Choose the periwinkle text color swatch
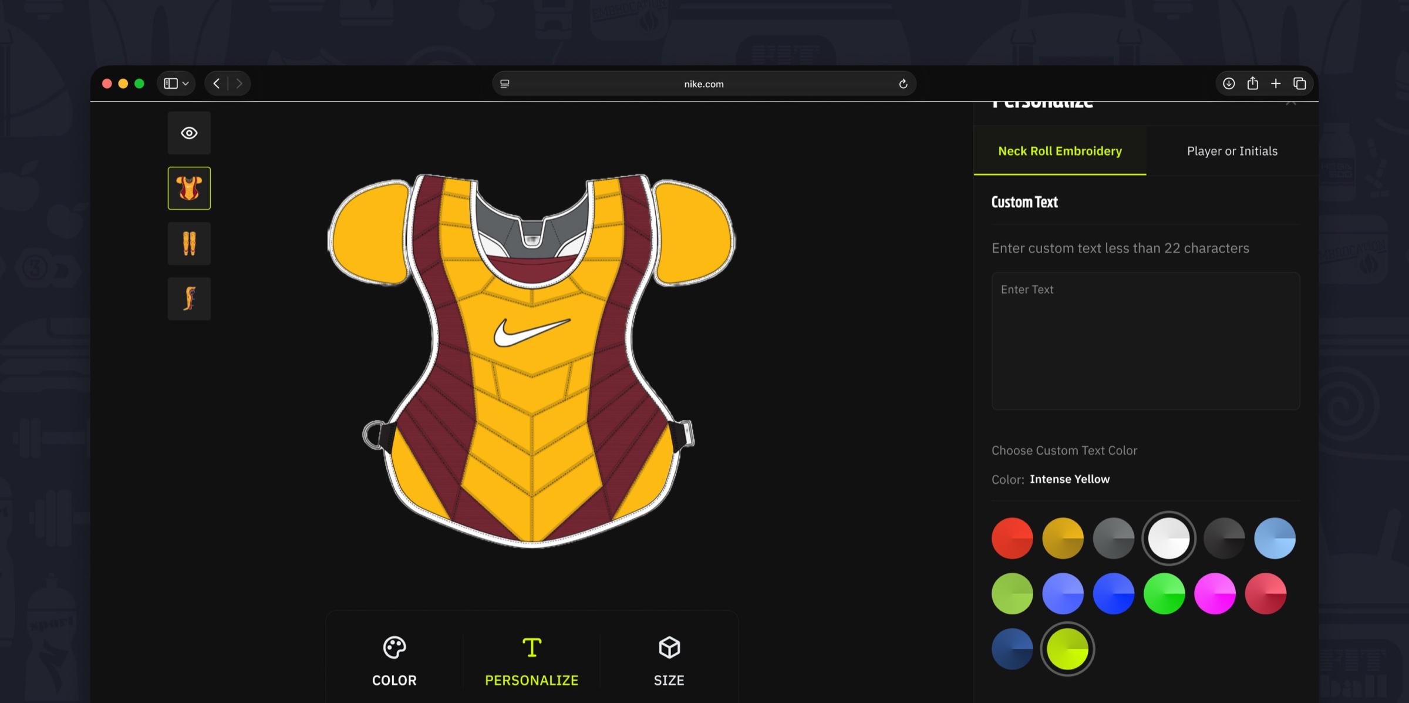1409x703 pixels. [1063, 594]
